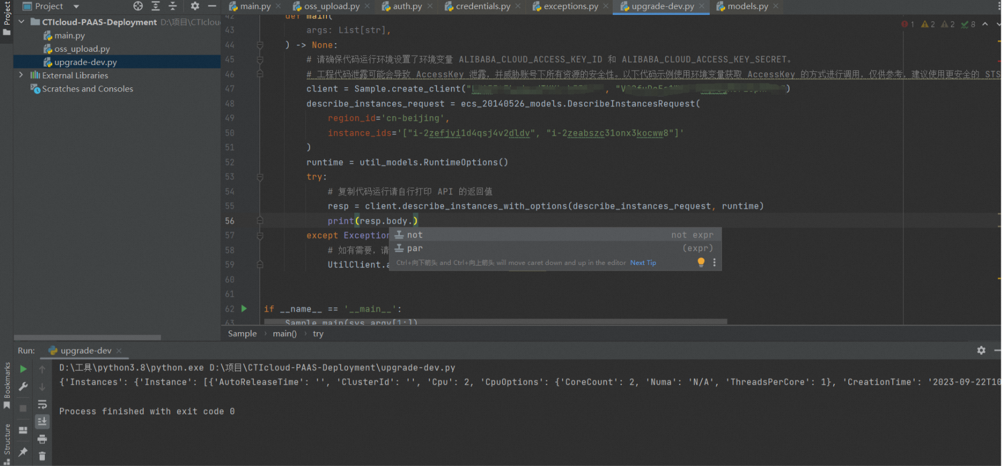Toggle the fold marker at line 44
This screenshot has height=466, width=1002.
point(260,45)
